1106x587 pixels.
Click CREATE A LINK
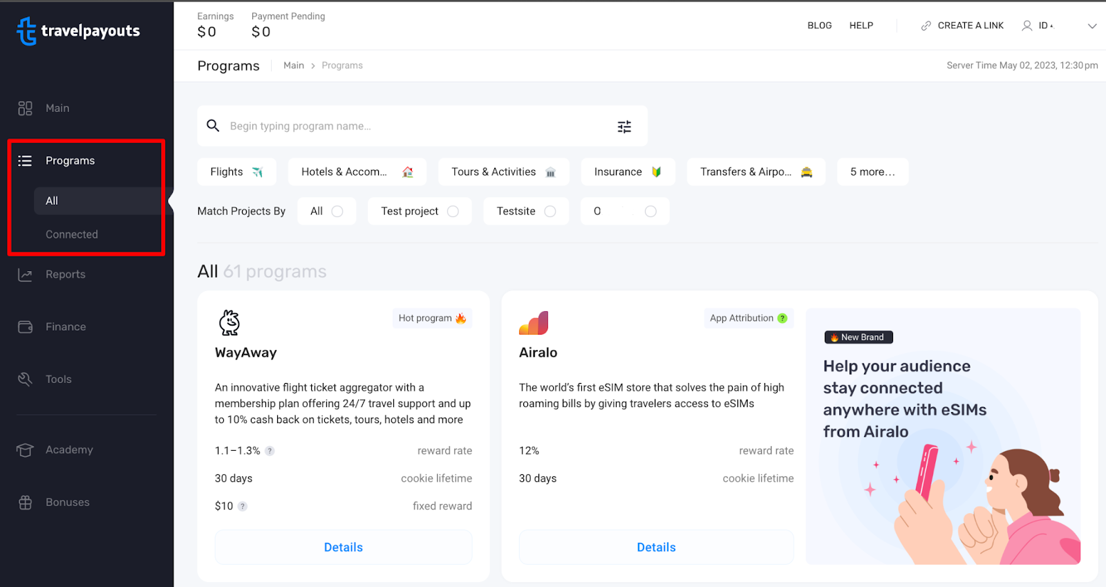(x=971, y=26)
